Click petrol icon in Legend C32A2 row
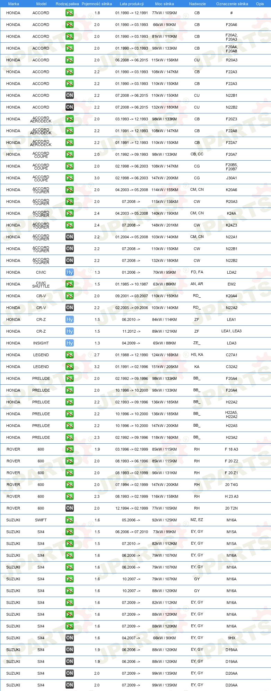 pyautogui.click(x=70, y=367)
